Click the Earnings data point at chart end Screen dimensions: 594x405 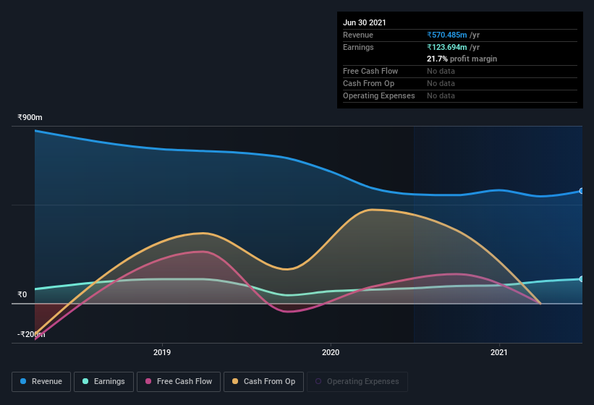click(582, 279)
